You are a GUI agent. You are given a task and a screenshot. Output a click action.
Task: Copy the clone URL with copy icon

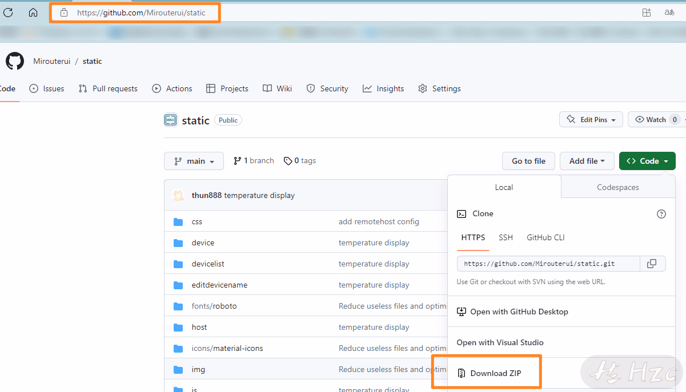(652, 264)
